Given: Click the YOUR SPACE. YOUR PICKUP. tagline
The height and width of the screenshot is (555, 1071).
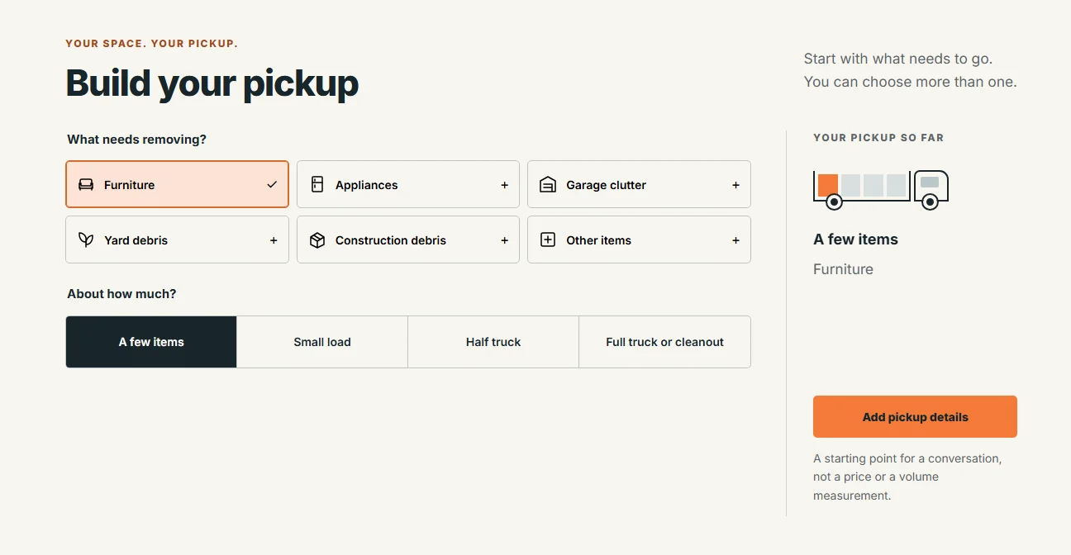Looking at the screenshot, I should coord(152,44).
